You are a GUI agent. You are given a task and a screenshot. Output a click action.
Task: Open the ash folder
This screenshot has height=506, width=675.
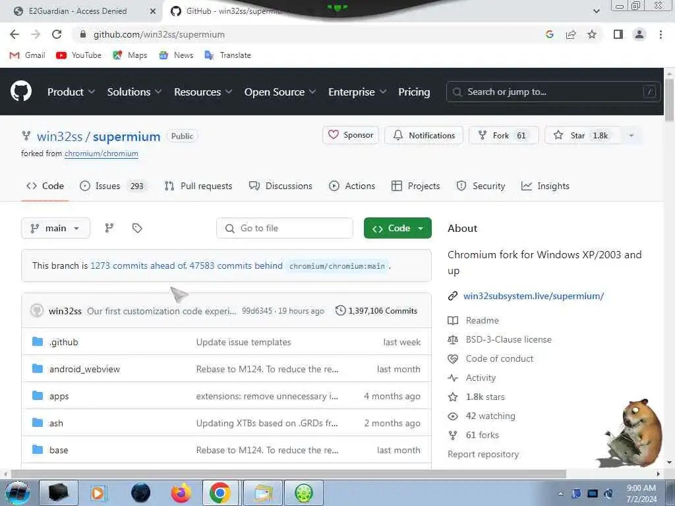[x=56, y=424]
